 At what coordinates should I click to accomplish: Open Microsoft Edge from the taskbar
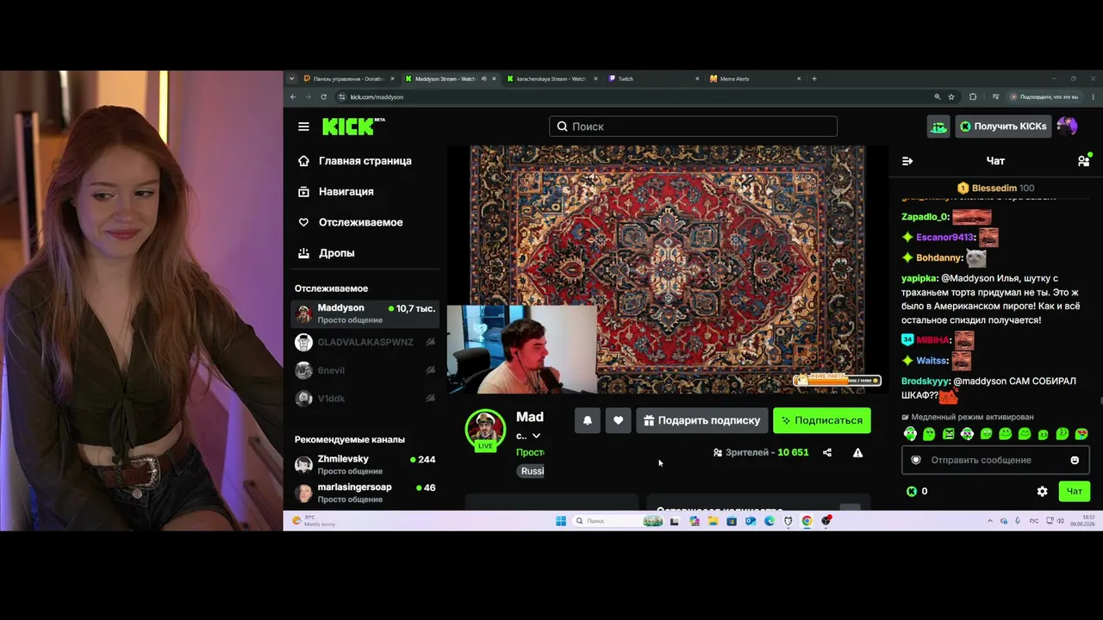(770, 521)
